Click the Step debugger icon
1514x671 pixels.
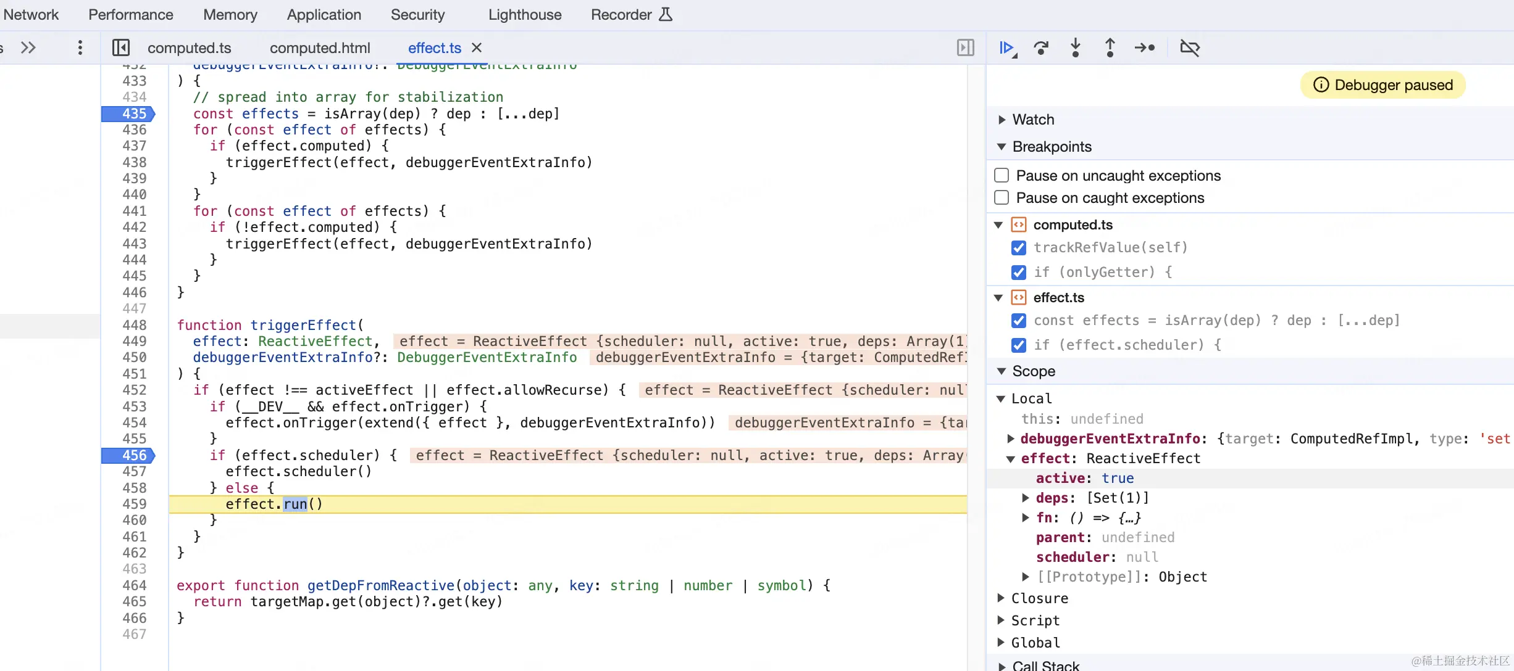click(1144, 48)
